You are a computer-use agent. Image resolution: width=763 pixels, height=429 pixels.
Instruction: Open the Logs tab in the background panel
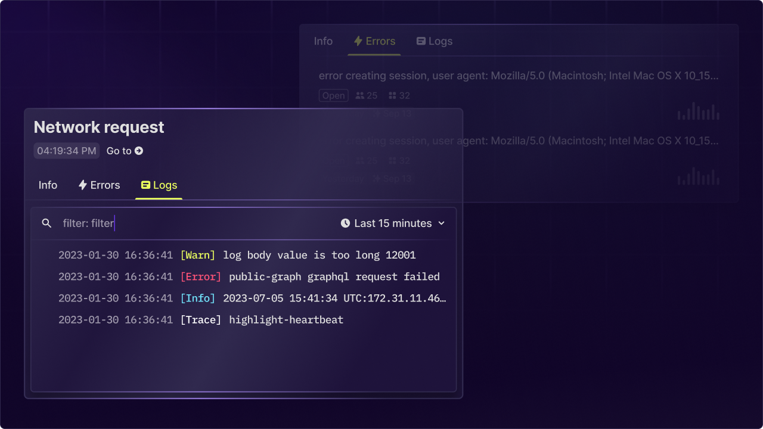click(434, 41)
